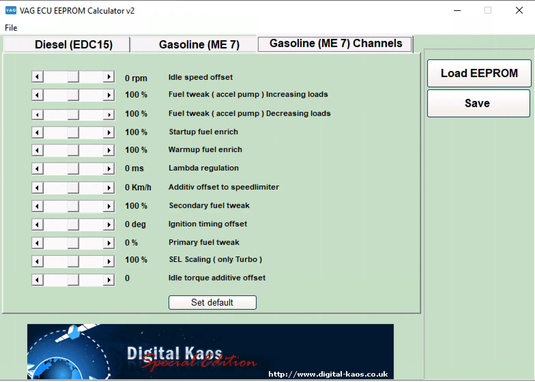Increase SEL Scaling with right arrow
The image size is (535, 382).
pyautogui.click(x=109, y=262)
